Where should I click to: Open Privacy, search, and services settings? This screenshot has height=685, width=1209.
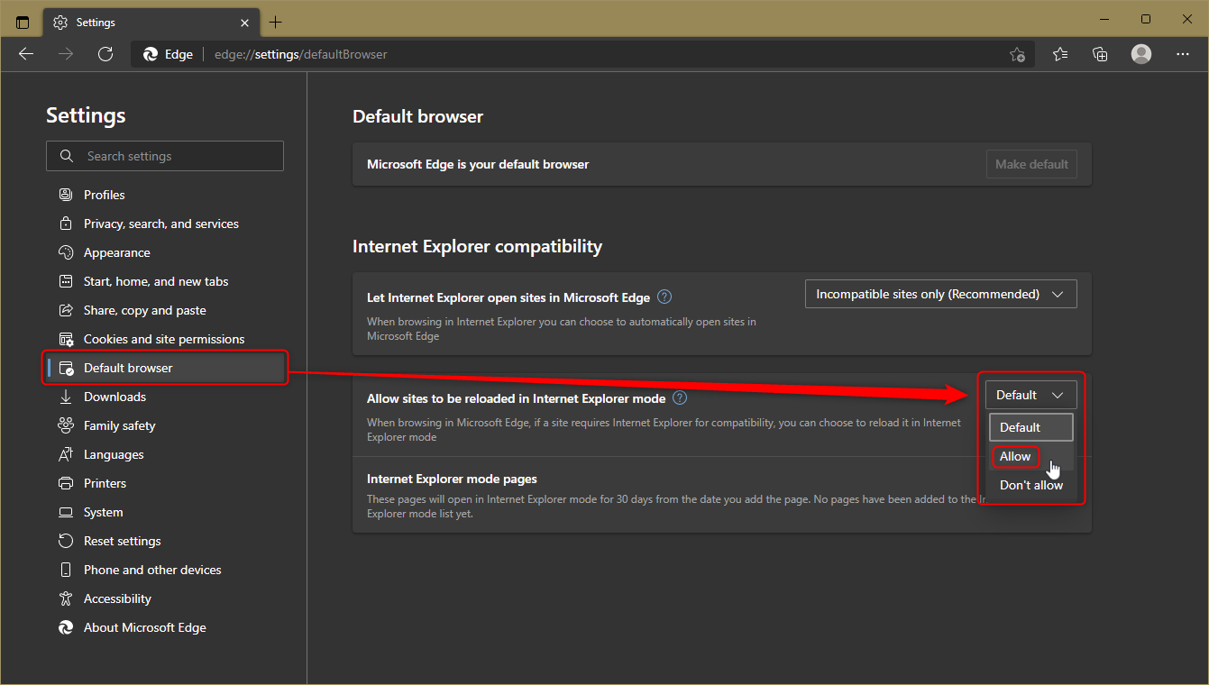[160, 224]
